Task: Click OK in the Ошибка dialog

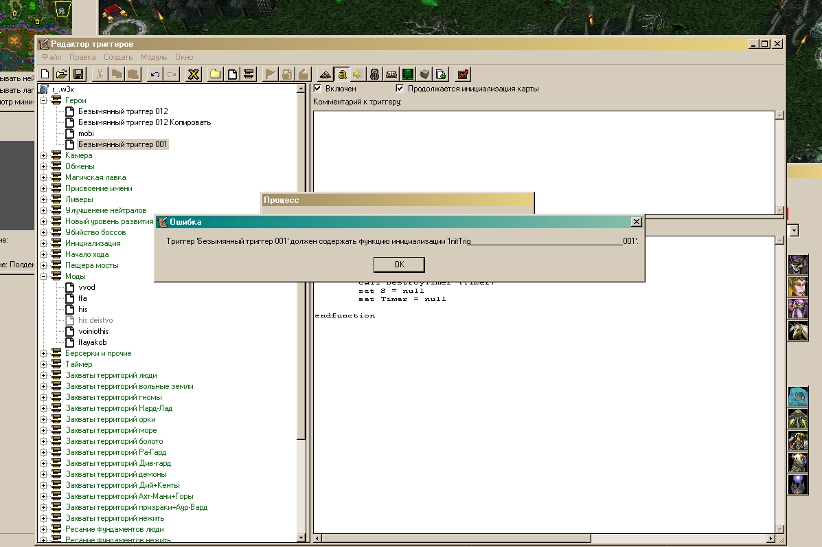Action: [x=399, y=265]
